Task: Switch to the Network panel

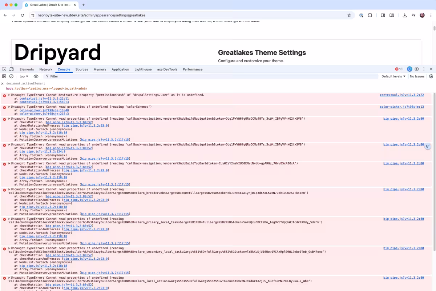Action: [46, 69]
